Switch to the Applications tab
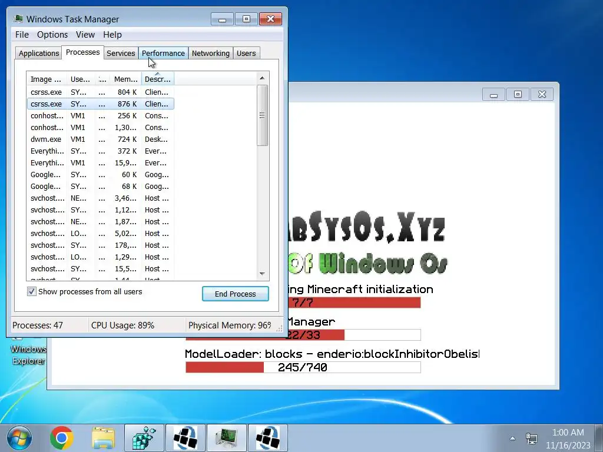Viewport: 603px width, 452px height. (x=39, y=53)
